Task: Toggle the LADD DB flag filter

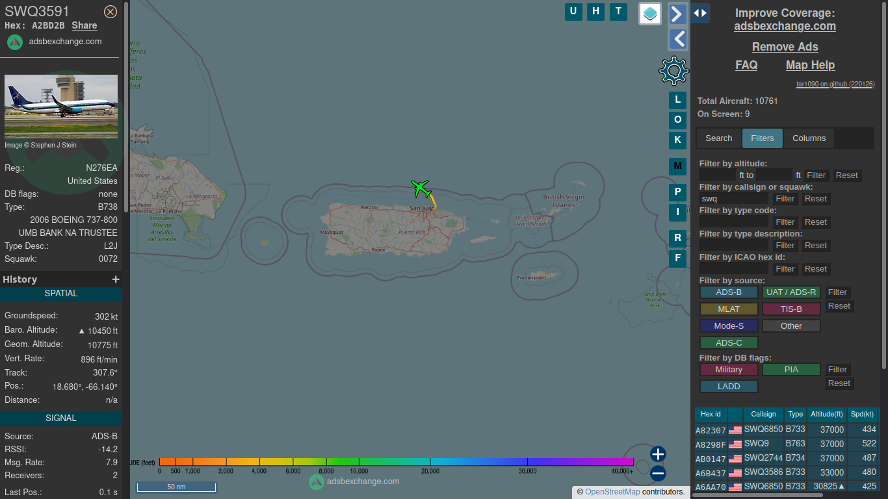Action: coord(729,387)
